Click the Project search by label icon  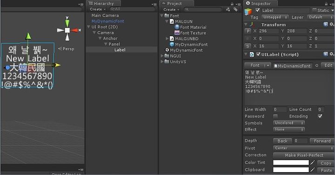pos(235,9)
